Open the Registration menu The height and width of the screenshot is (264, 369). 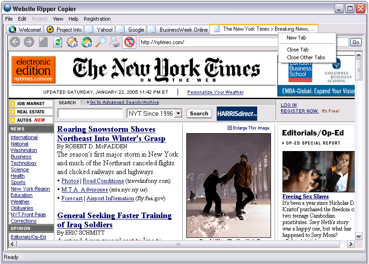[x=97, y=19]
